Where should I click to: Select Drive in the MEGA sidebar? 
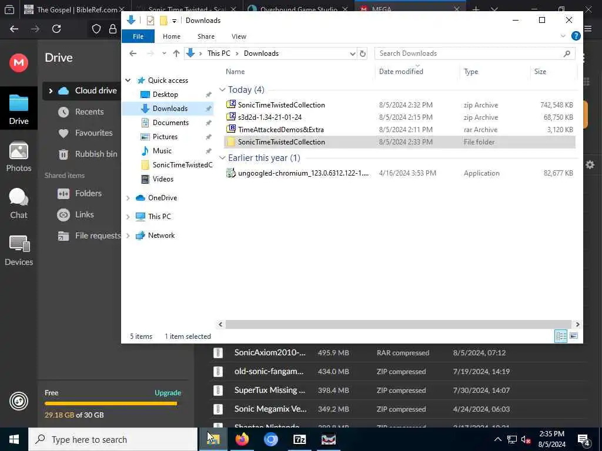[18, 110]
